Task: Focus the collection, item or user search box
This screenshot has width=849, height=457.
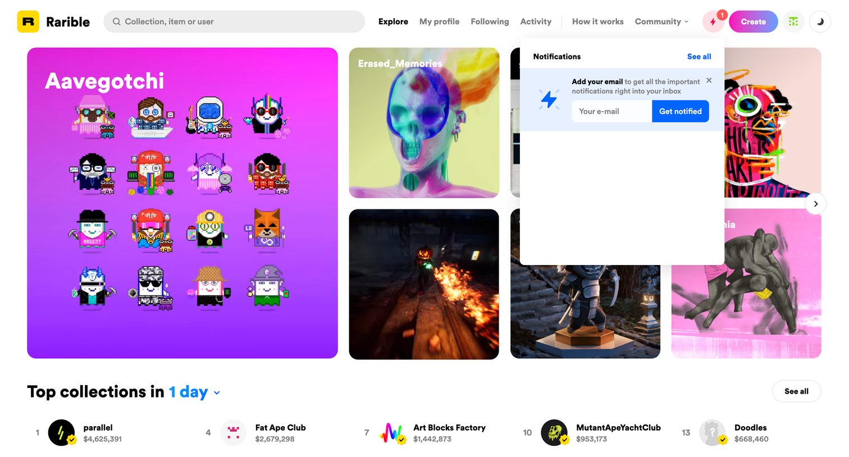Action: pos(234,22)
